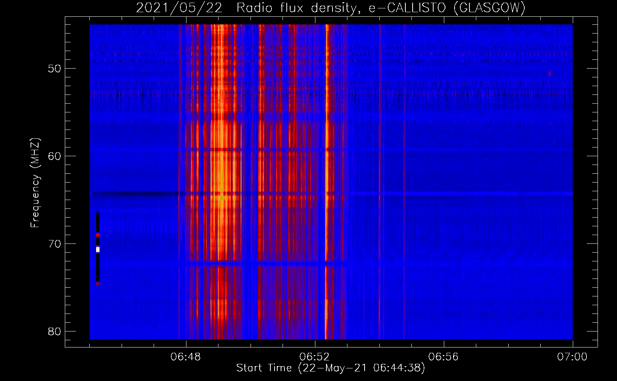Click the "Start Time (22-May-21 06:44:38)" label
The width and height of the screenshot is (617, 381).
point(331,368)
